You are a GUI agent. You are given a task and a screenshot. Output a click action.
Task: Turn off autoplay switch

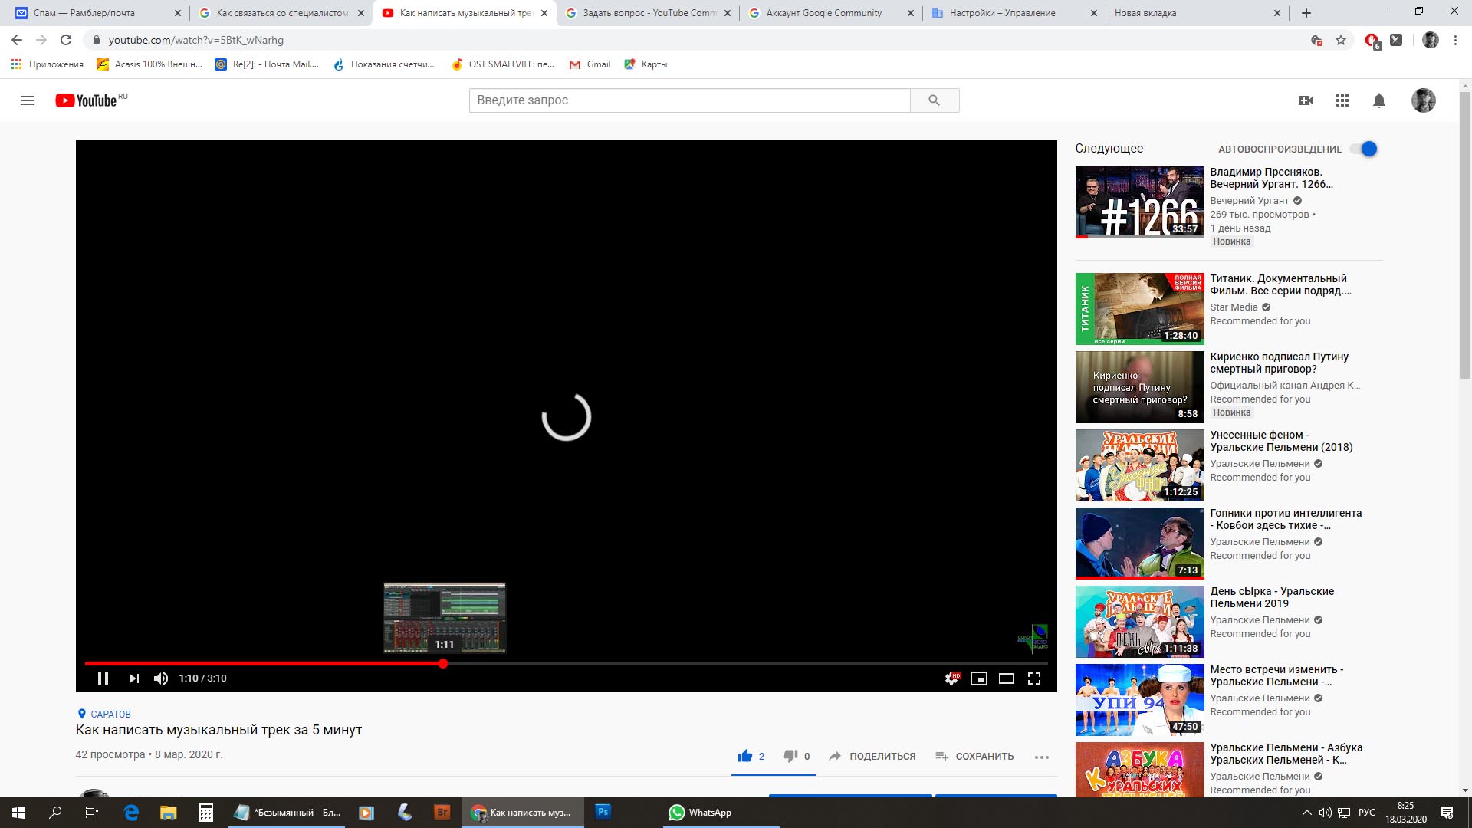[1365, 149]
